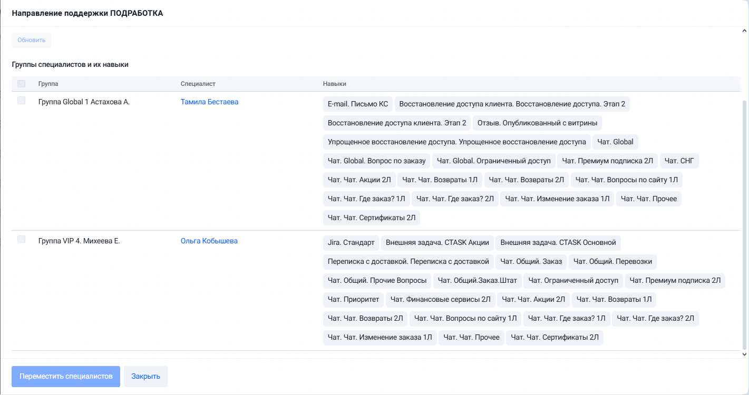The height and width of the screenshot is (395, 749).
Task: Select the E-mail. Письмо КС skill tag
Action: click(x=358, y=104)
